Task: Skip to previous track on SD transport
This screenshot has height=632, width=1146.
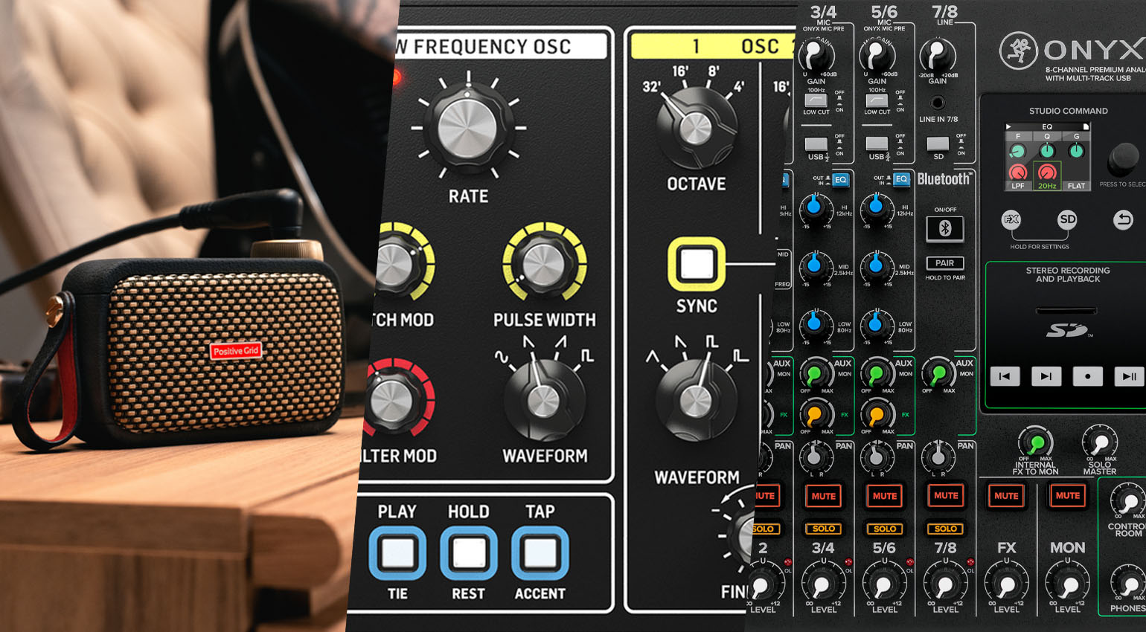Action: coord(1005,376)
